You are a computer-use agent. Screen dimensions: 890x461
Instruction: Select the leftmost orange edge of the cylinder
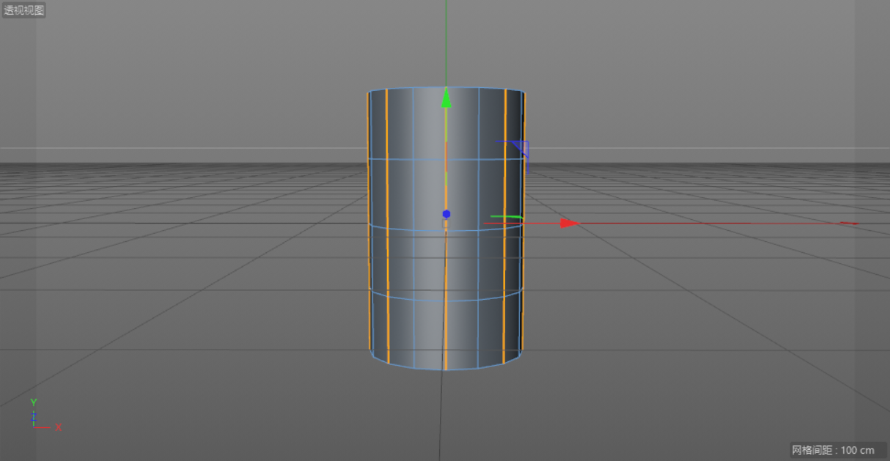[368, 257]
